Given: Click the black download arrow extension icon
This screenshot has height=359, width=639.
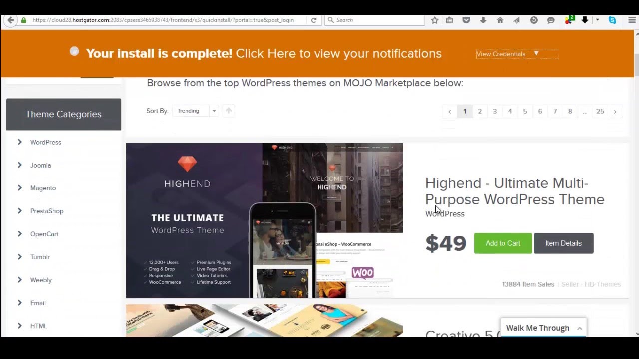Looking at the screenshot, I should click(x=585, y=20).
